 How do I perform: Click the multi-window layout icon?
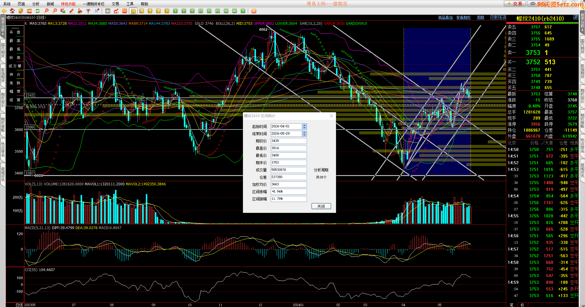[63, 11]
